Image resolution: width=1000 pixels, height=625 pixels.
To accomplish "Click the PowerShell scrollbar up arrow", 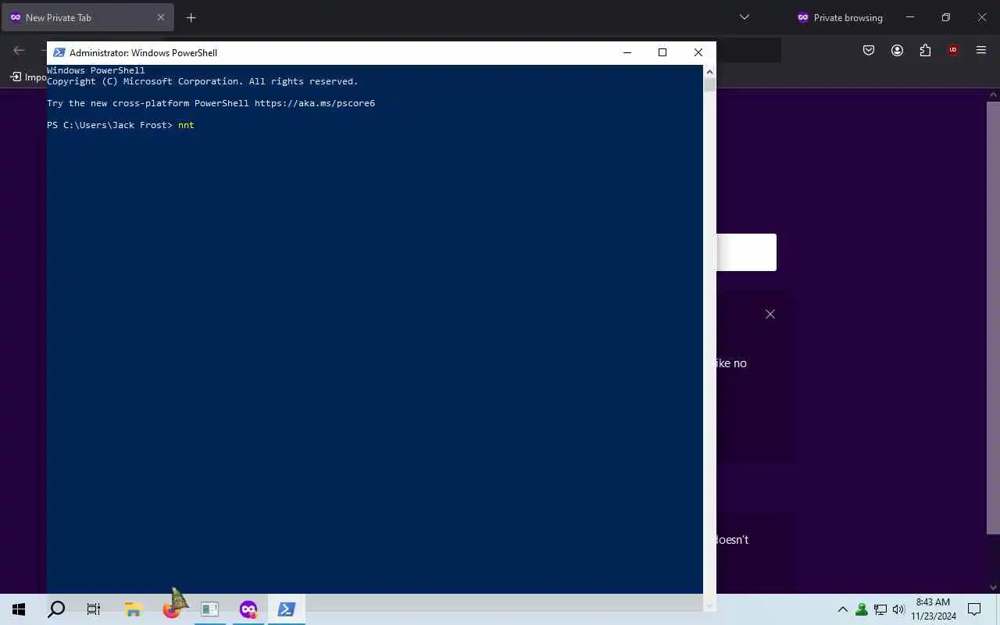I will pos(709,71).
